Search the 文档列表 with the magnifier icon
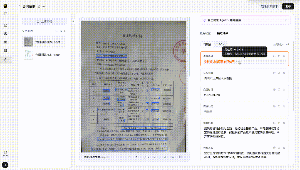The height and width of the screenshot is (170, 300). [x=65, y=31]
